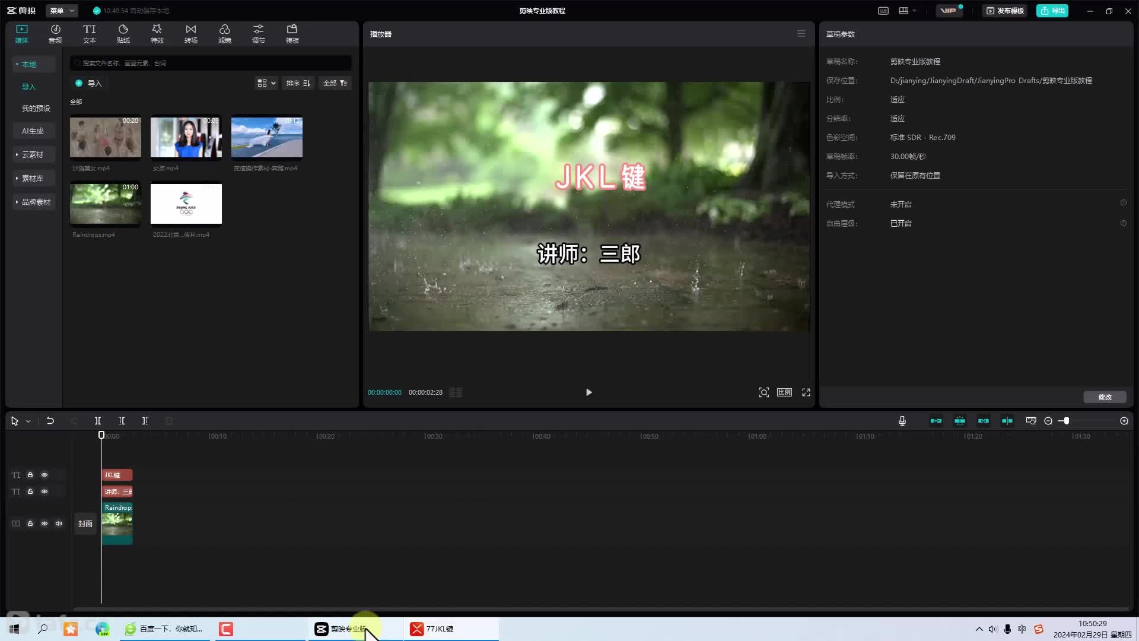Click the 封面 cover button

(85, 523)
